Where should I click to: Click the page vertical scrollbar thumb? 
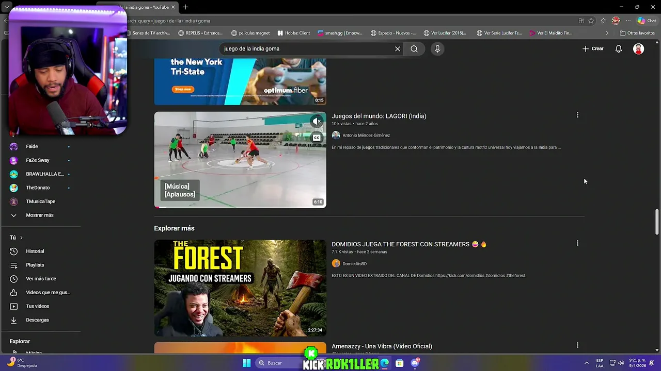pyautogui.click(x=657, y=222)
